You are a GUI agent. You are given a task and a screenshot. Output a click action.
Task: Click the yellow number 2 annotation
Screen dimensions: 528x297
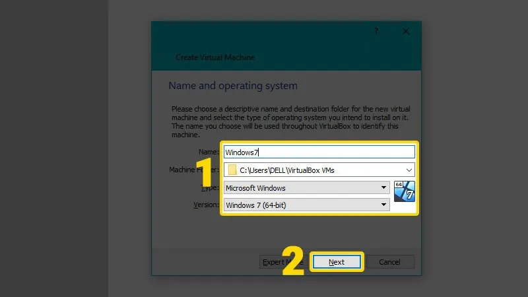pyautogui.click(x=294, y=262)
